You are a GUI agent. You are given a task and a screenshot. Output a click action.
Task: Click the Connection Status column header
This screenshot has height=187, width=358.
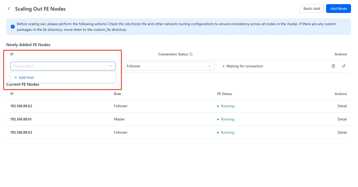[173, 54]
